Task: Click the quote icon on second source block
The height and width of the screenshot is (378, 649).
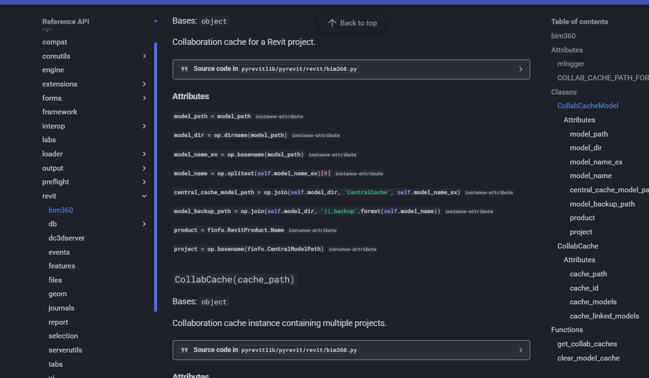Action: click(184, 350)
